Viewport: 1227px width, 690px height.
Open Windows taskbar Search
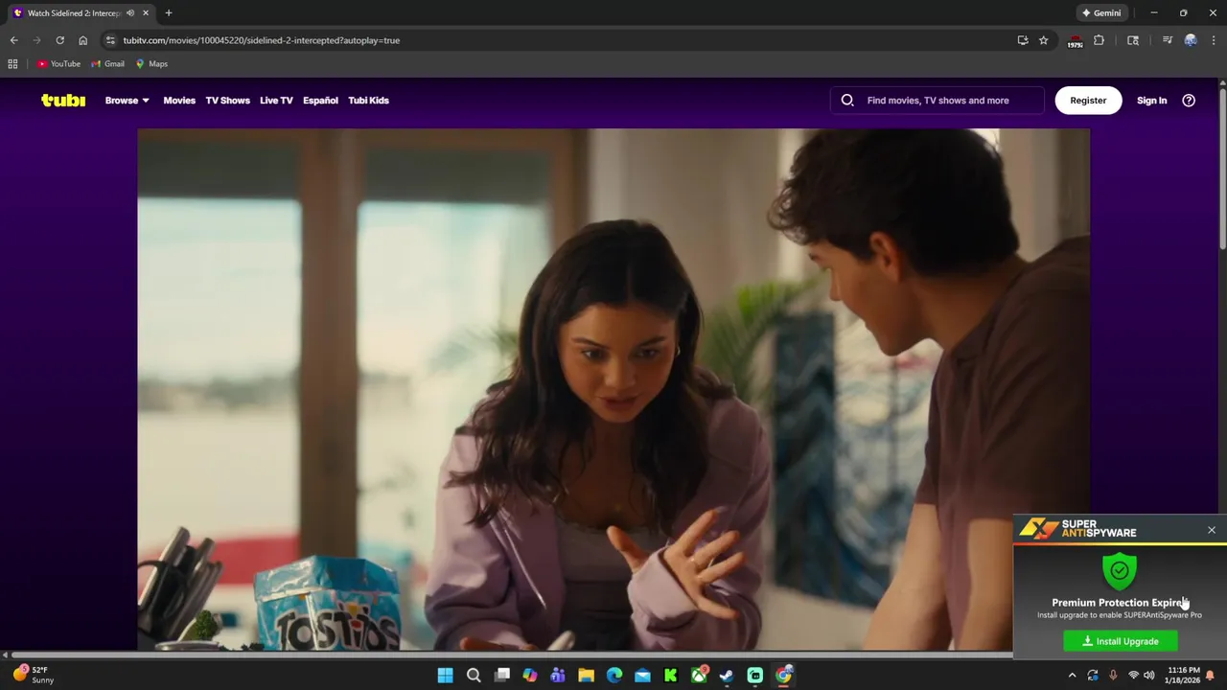point(474,676)
